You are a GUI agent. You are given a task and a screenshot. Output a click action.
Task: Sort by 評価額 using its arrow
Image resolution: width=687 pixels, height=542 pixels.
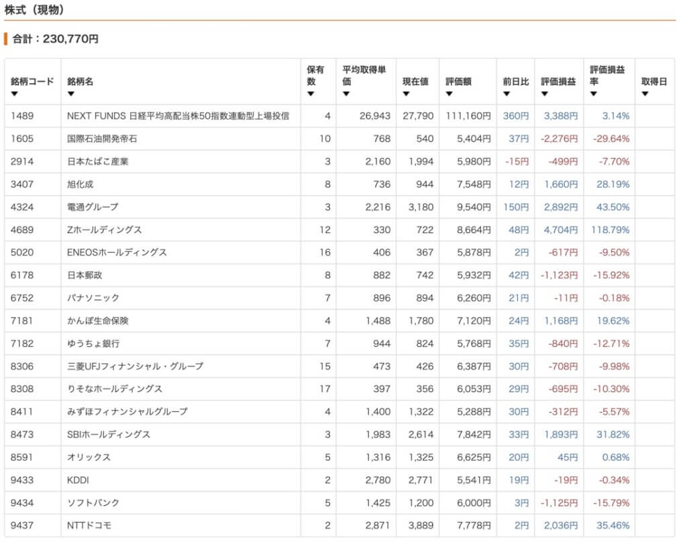pos(449,94)
